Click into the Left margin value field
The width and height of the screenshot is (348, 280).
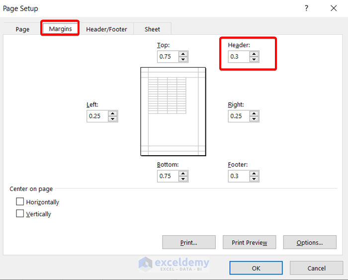click(x=97, y=116)
